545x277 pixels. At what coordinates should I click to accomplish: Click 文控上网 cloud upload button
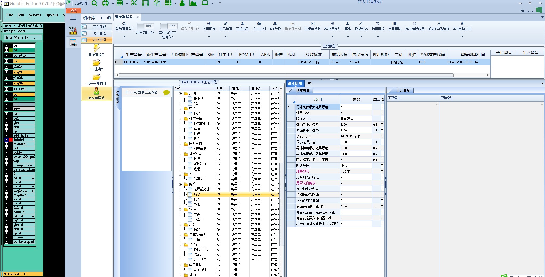[x=259, y=26]
